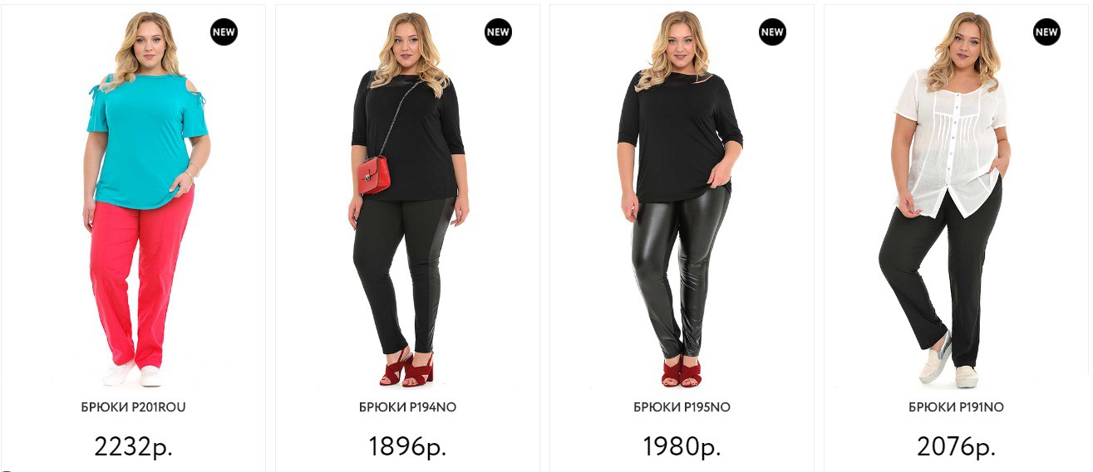Open the БРЮКИ P194NO product link

pos(407,407)
